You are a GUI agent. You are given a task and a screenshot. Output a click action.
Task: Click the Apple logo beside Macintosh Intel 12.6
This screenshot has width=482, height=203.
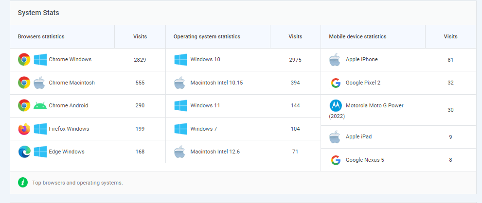pyautogui.click(x=180, y=152)
